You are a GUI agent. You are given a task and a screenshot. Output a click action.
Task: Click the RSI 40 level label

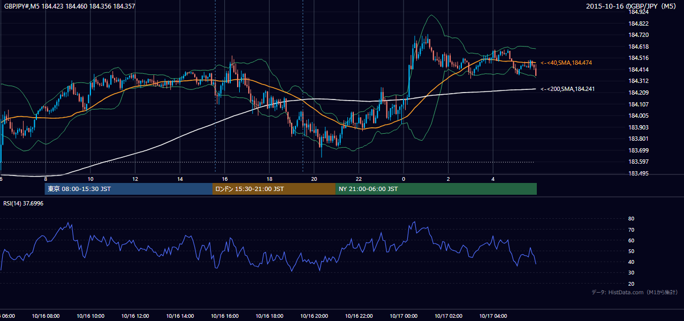(631, 262)
